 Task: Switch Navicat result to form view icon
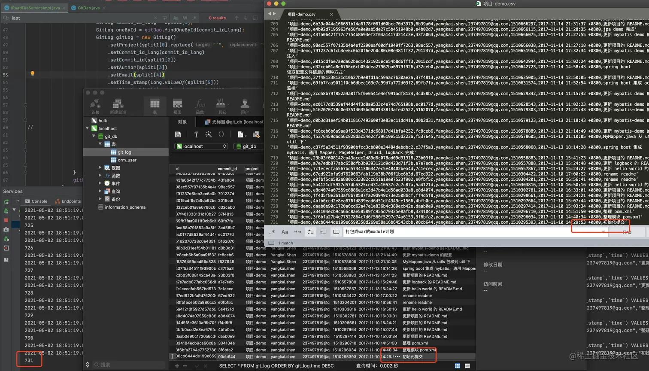467,366
